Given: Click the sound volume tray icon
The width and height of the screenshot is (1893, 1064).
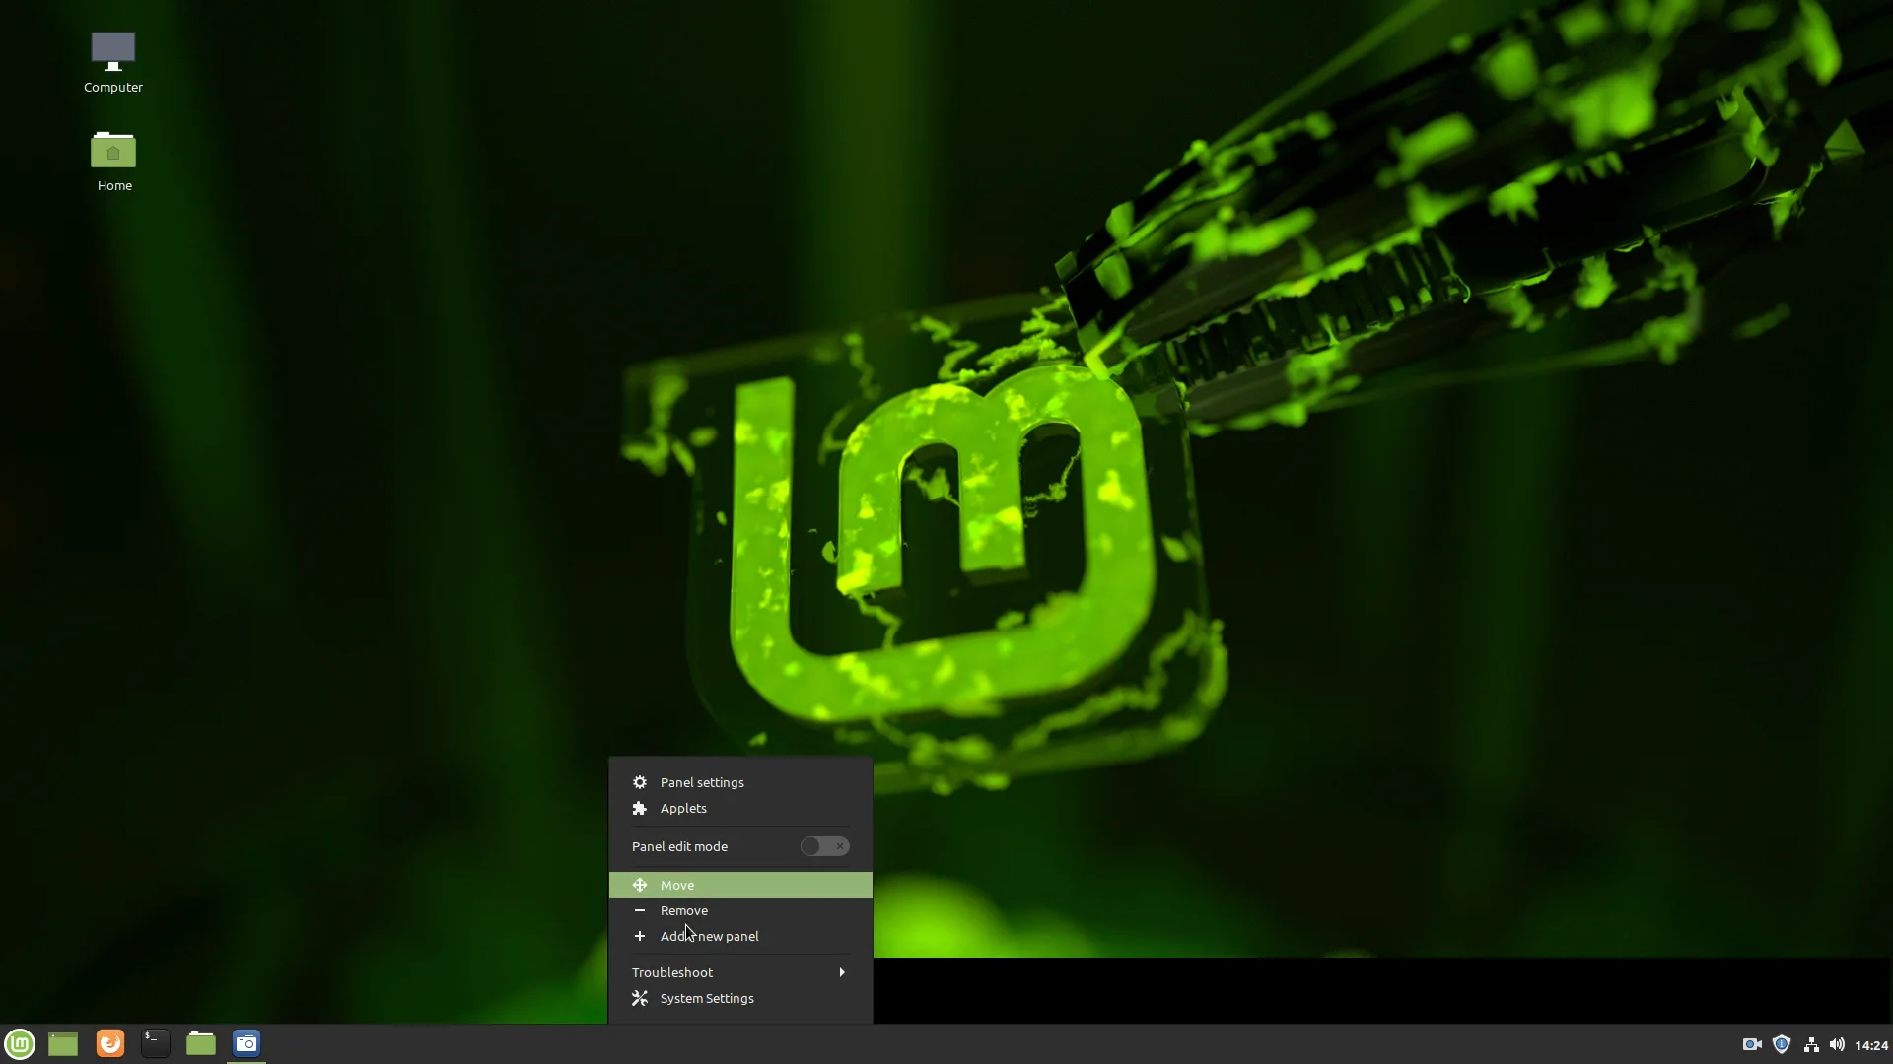Looking at the screenshot, I should coord(1837,1044).
